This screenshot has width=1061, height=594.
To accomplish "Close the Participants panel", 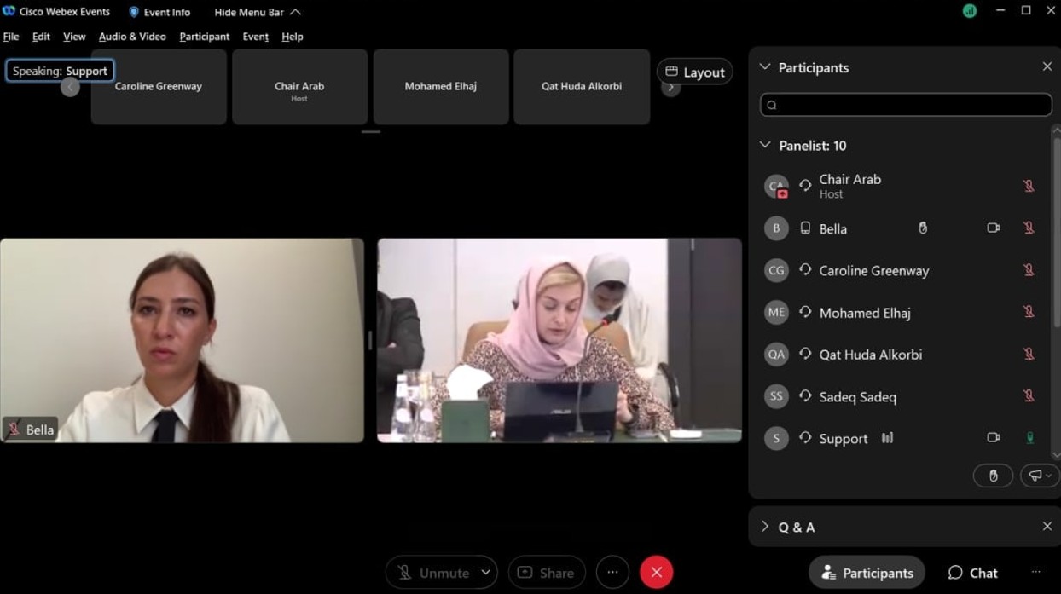I will (x=1047, y=67).
